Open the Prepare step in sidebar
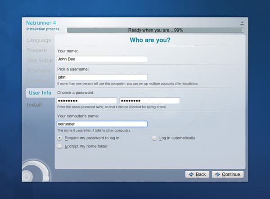This screenshot has width=270, height=199. point(36,50)
